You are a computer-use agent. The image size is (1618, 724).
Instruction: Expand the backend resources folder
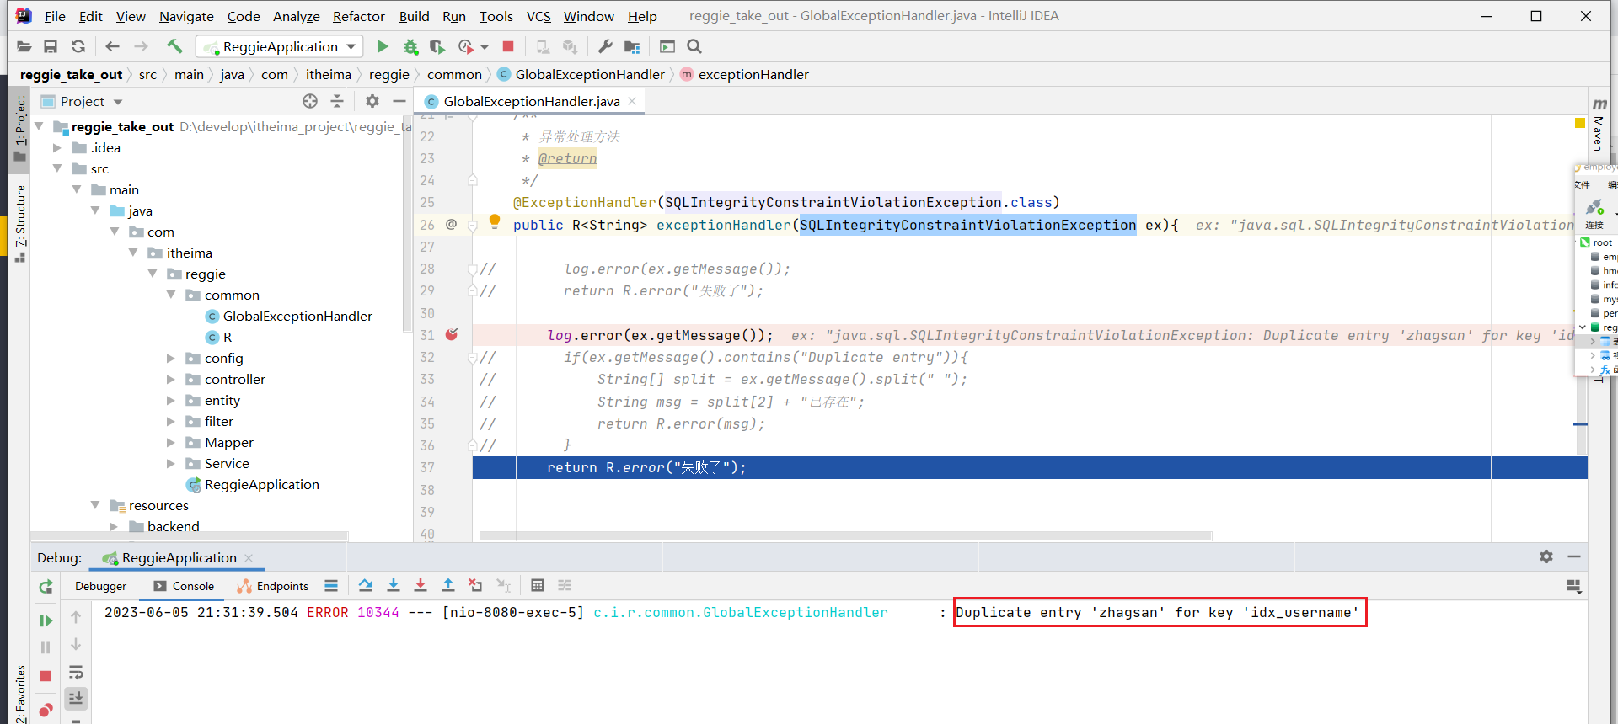tap(114, 526)
